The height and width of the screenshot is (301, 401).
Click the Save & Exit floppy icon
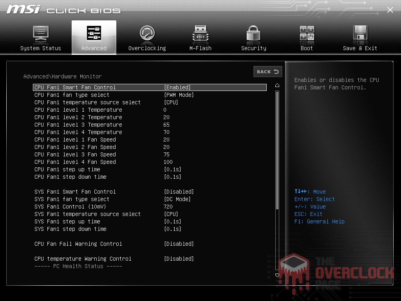[360, 34]
